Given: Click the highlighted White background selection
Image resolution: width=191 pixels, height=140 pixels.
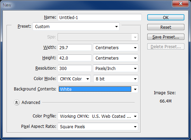Looking at the screenshot, I should click(x=95, y=89).
